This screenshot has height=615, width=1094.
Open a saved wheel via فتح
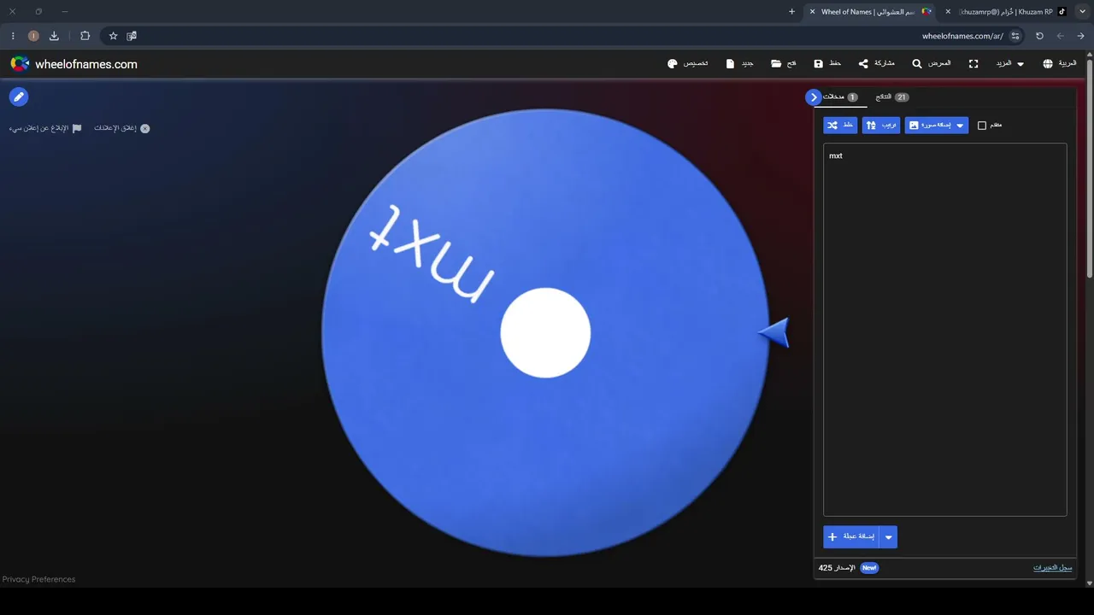click(x=783, y=64)
